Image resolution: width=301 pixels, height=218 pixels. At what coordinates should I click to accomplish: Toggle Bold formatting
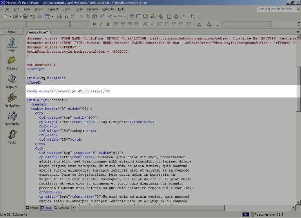[94, 24]
